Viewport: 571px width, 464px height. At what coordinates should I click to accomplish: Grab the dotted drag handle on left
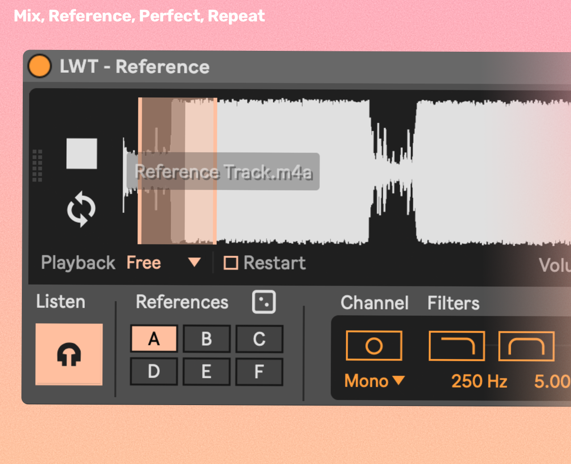tap(37, 166)
